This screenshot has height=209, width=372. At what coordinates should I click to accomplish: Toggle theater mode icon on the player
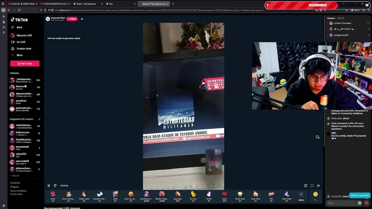[x=305, y=186]
